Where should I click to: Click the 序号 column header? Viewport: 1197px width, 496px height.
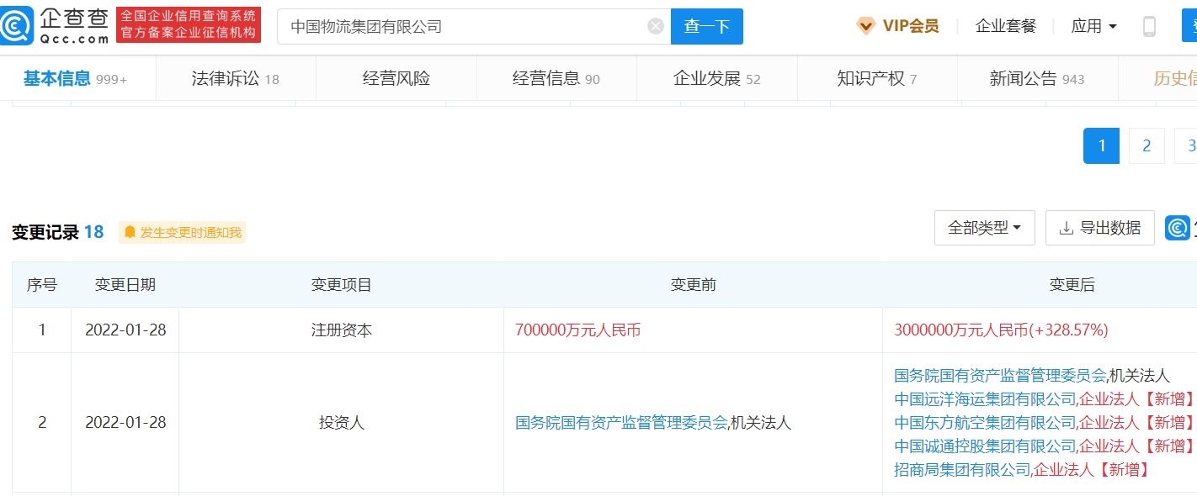pos(42,285)
